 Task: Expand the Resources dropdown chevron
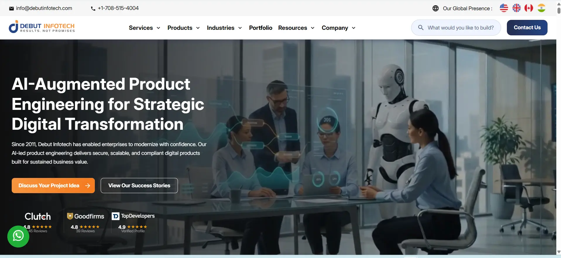[x=313, y=28]
